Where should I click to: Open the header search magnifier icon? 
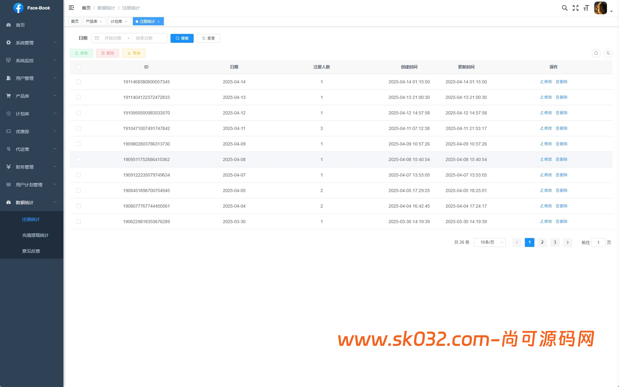coord(564,8)
